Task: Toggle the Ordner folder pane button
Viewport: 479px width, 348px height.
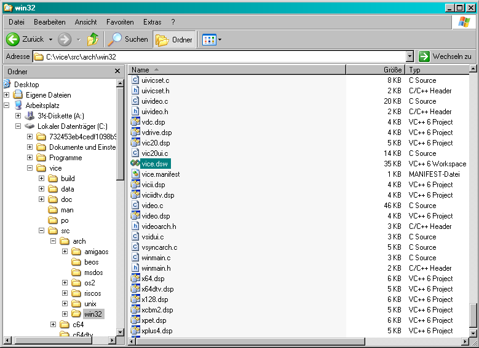Action: (175, 39)
